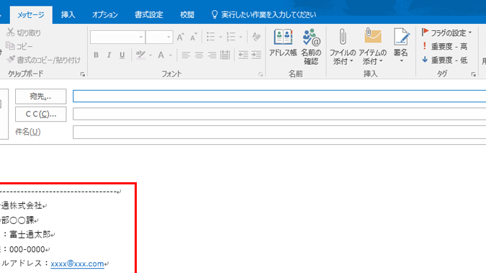Image resolution: width=486 pixels, height=273 pixels.
Task: Apply bullet list formatting
Action: pos(211,37)
